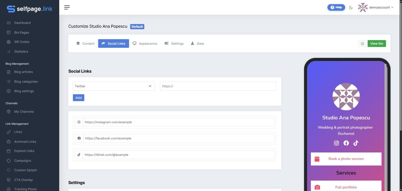Click the blue Help button
The width and height of the screenshot is (402, 191).
click(336, 7)
